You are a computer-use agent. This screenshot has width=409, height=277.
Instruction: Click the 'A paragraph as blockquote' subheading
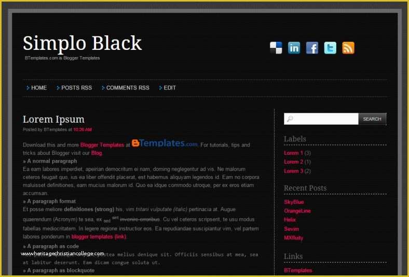61,270
